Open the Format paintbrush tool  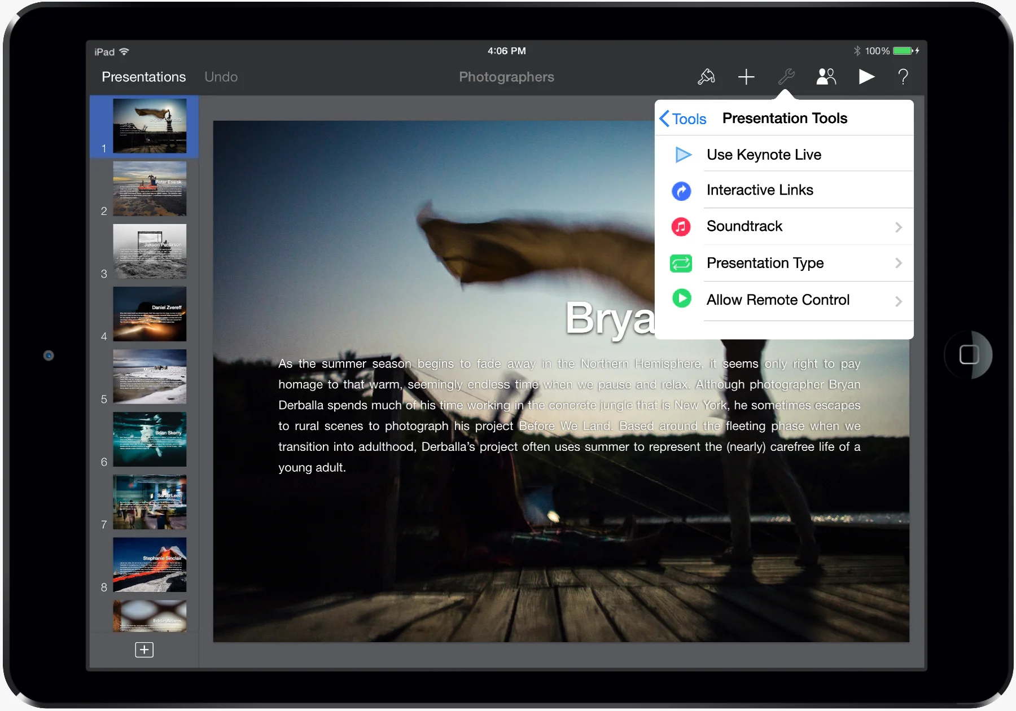point(706,77)
